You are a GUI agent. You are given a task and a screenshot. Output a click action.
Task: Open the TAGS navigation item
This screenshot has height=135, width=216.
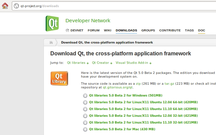pyautogui.click(x=189, y=30)
